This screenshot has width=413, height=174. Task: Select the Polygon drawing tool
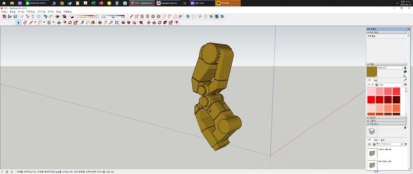tap(159, 16)
